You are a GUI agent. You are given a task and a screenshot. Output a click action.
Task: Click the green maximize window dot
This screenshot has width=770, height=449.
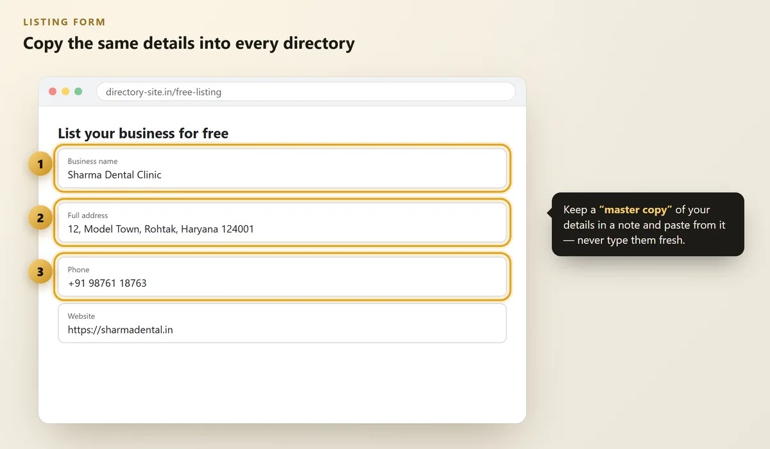78,92
